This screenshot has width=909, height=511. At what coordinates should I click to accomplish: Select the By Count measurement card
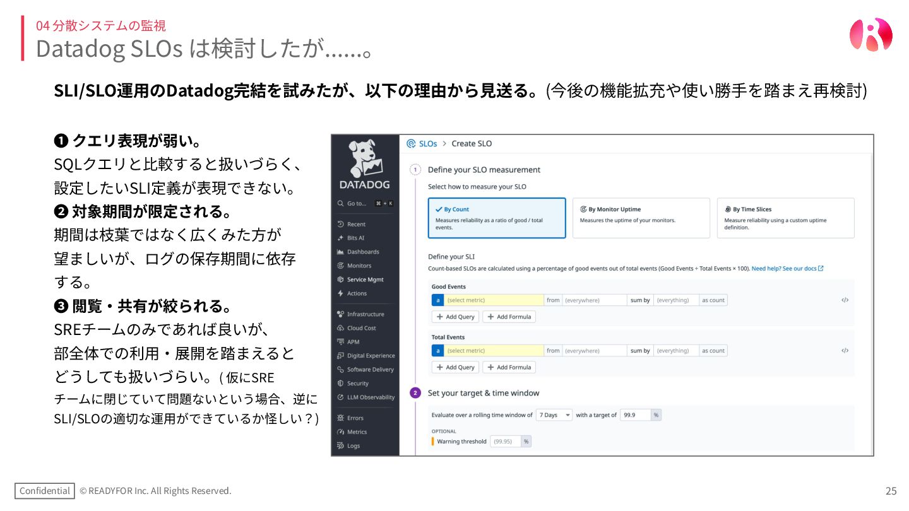(497, 218)
